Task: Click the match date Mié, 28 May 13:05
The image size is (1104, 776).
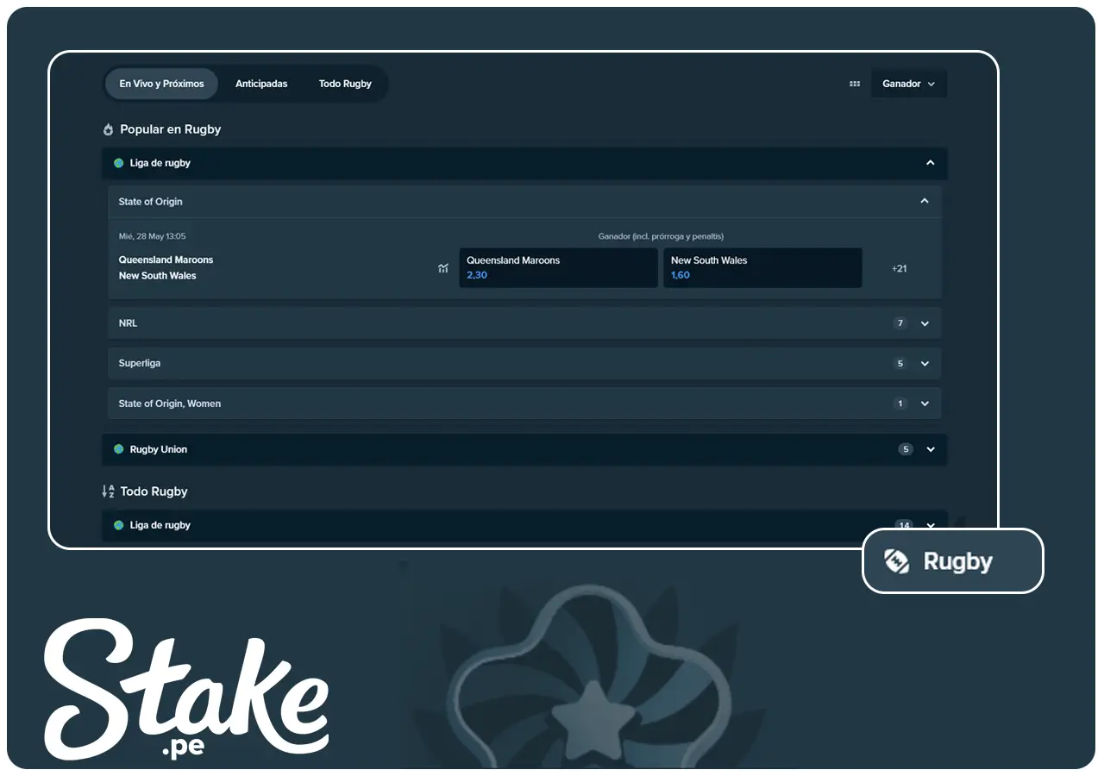Action: point(152,236)
